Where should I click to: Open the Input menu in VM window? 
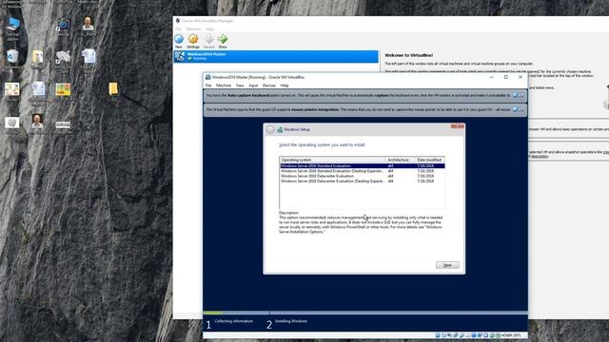click(253, 85)
